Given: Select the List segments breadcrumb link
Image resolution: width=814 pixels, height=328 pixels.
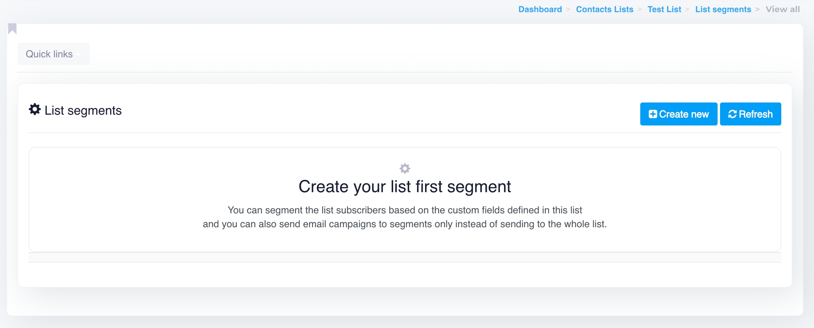Looking at the screenshot, I should [x=723, y=10].
